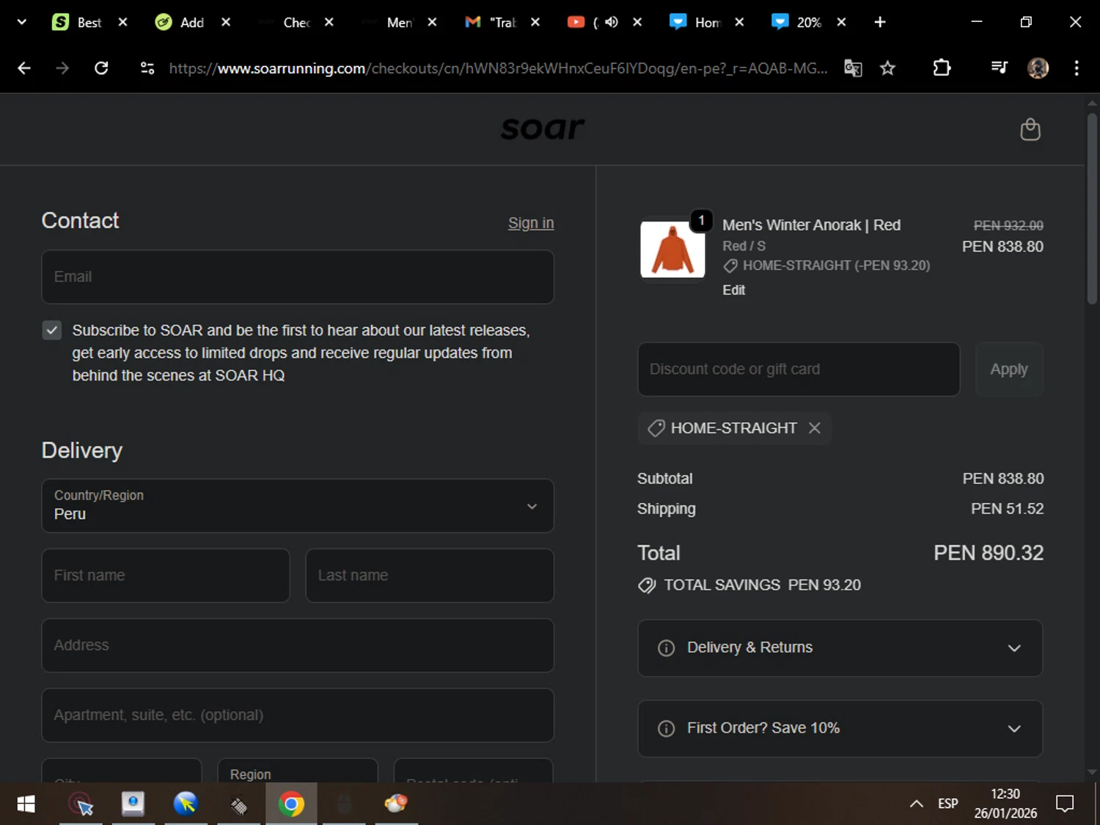Open Chrome three-dot menu
Image resolution: width=1100 pixels, height=825 pixels.
point(1077,68)
